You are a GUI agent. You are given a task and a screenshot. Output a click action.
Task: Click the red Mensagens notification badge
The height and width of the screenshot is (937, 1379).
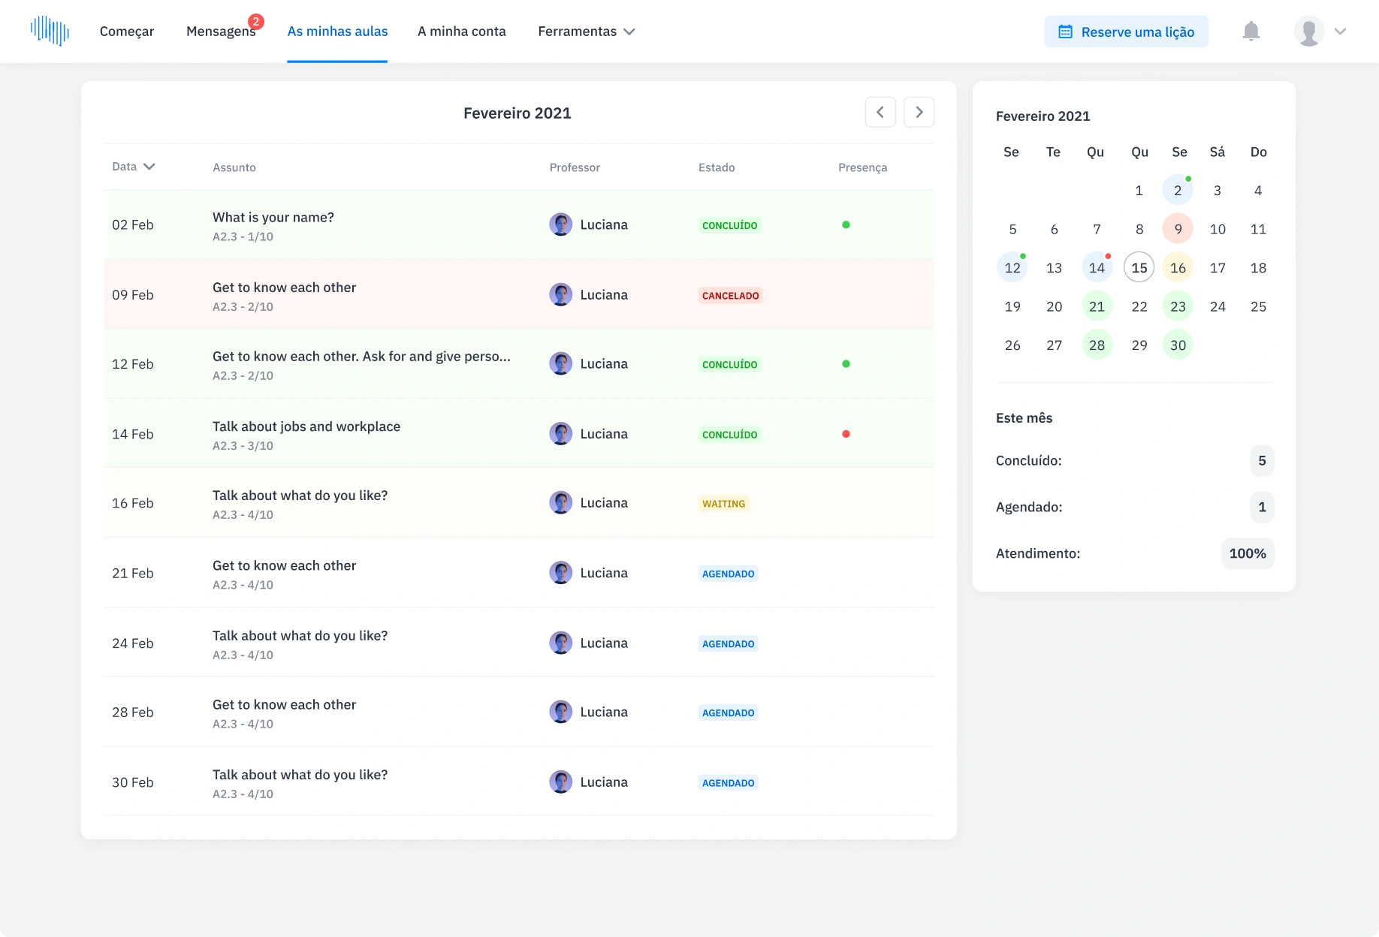(255, 22)
